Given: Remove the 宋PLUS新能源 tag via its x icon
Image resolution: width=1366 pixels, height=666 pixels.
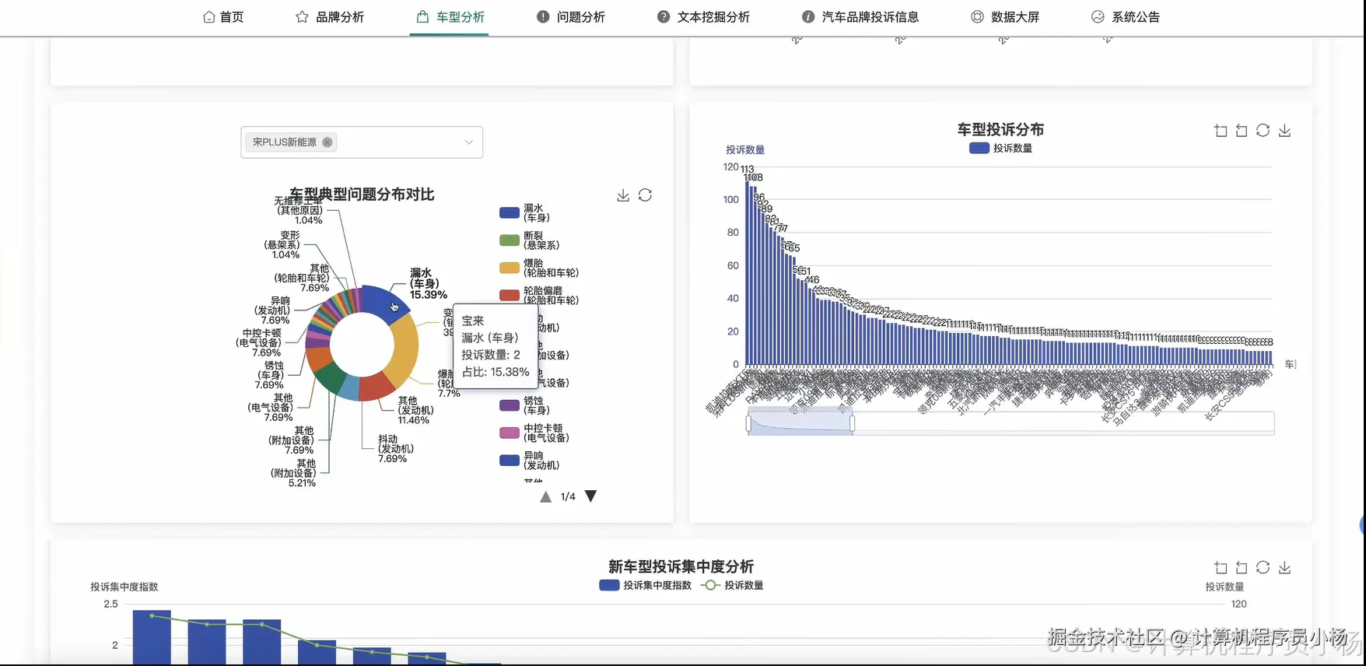Looking at the screenshot, I should coord(327,142).
